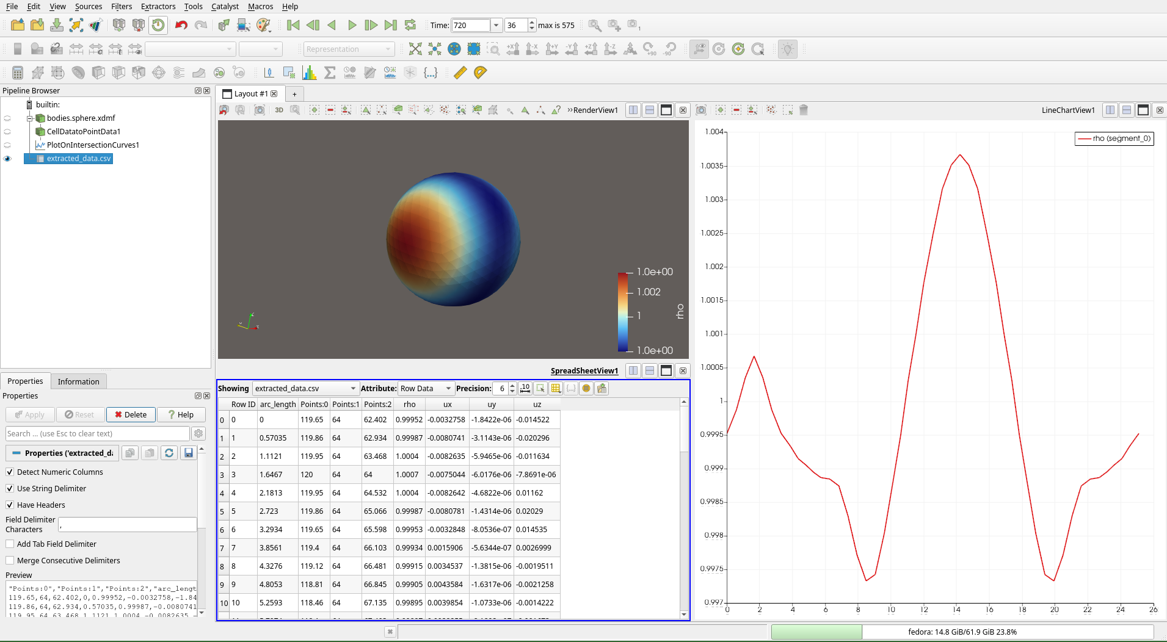This screenshot has height=642, width=1167.
Task: Toggle the 3D interaction mode button
Action: pyautogui.click(x=279, y=110)
